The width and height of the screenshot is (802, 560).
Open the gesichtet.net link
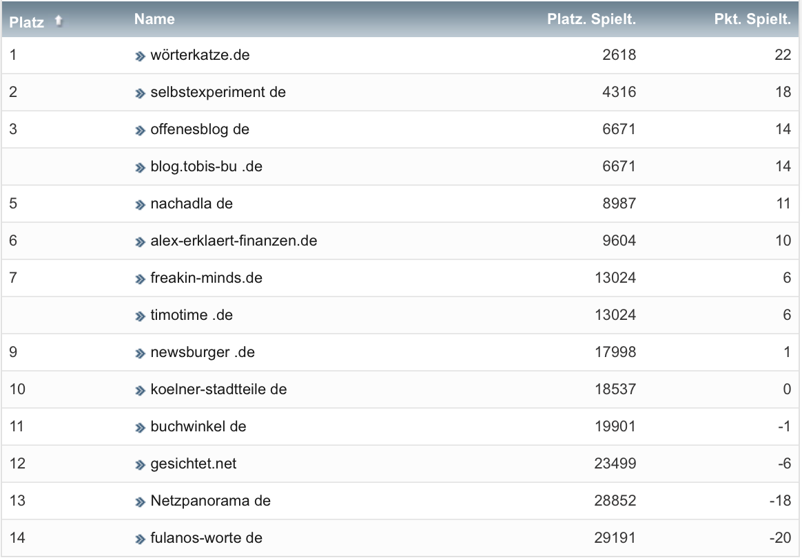pyautogui.click(x=194, y=464)
